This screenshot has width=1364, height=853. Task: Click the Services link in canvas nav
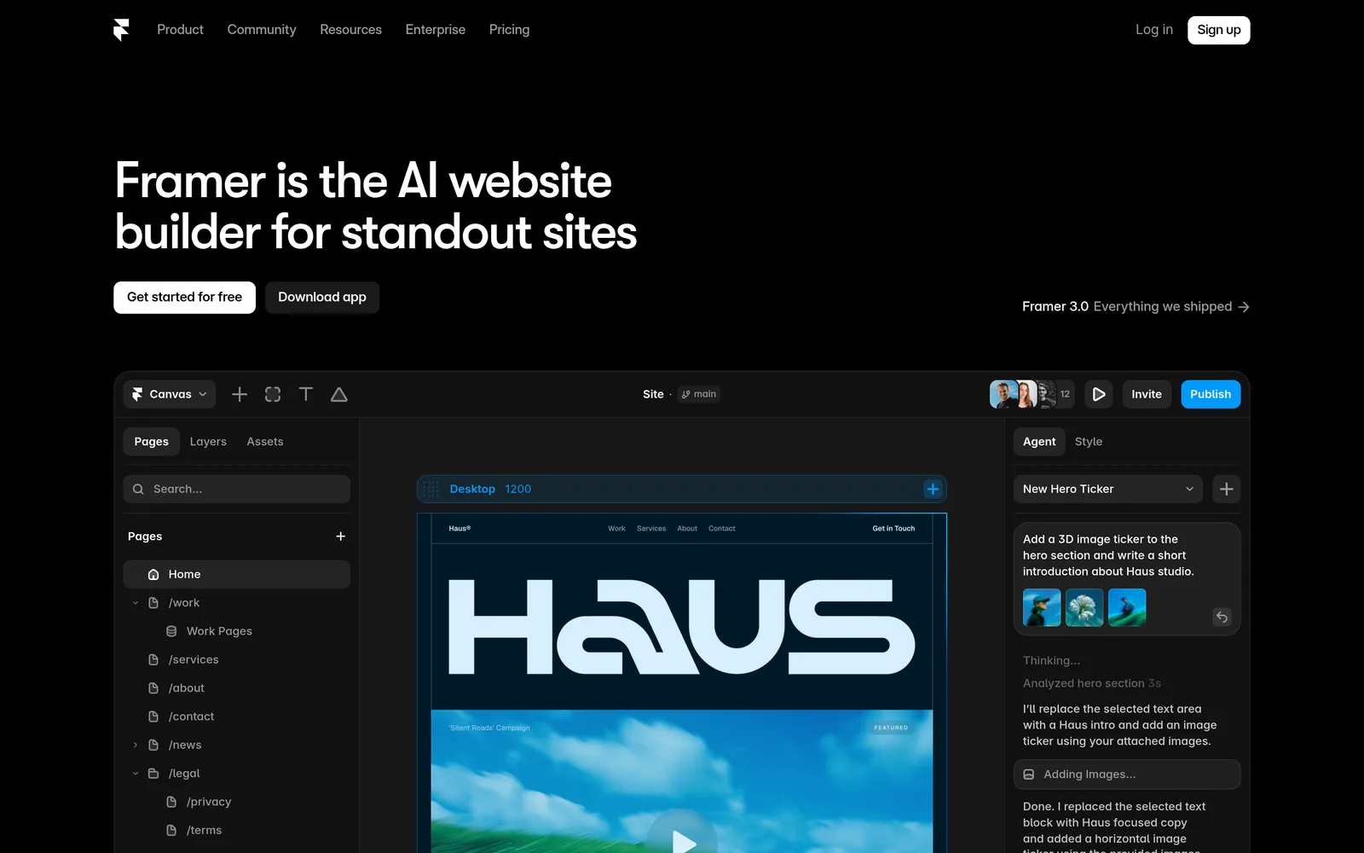point(651,529)
